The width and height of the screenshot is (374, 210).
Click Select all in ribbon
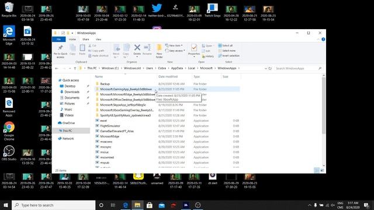(226, 45)
